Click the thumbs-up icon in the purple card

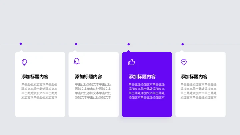[x=131, y=62]
